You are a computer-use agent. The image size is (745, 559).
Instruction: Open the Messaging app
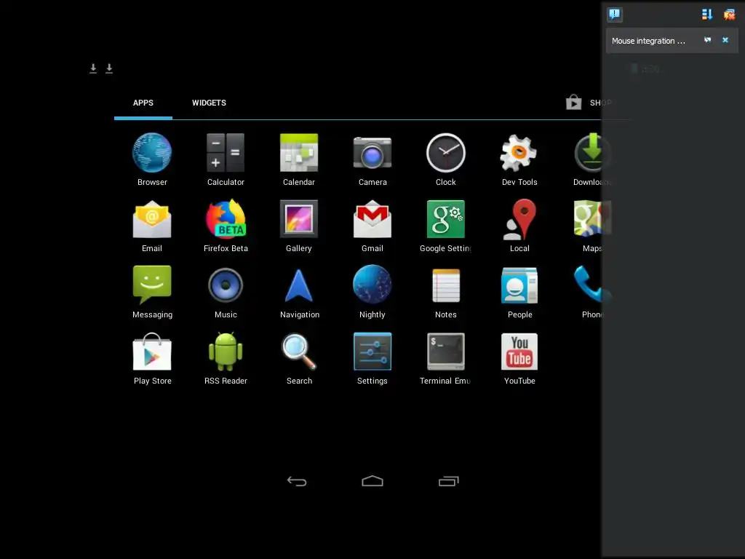tap(152, 292)
